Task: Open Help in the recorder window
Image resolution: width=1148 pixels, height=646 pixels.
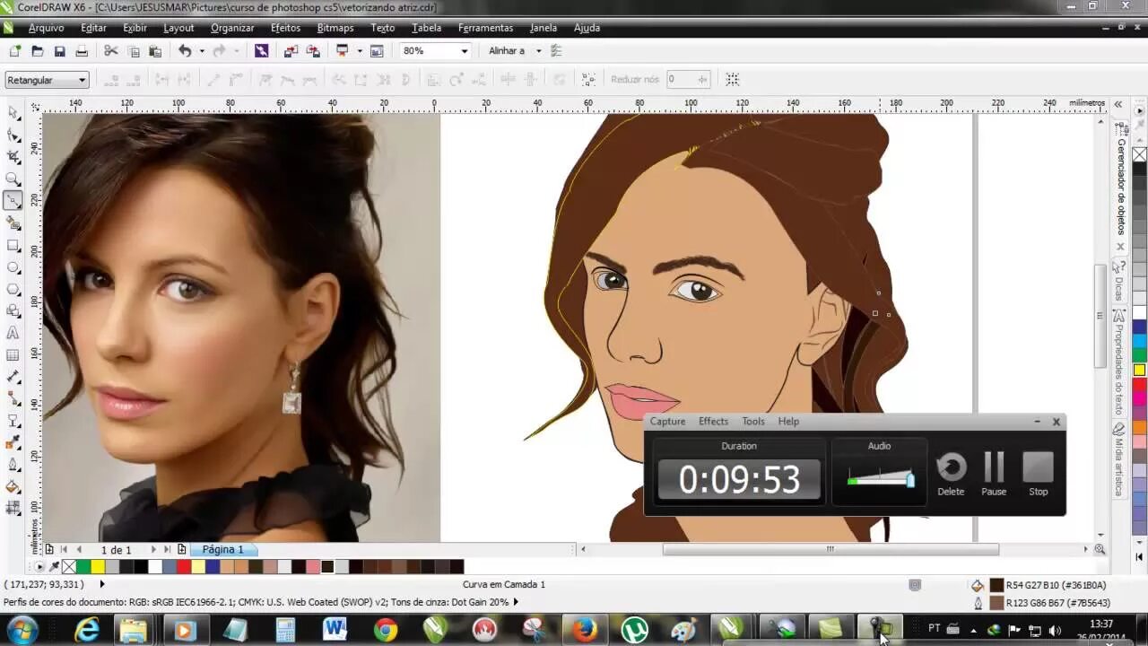Action: coord(788,421)
